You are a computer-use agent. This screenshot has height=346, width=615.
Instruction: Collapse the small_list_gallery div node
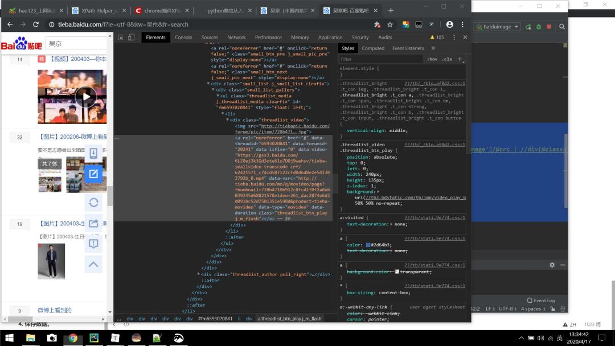coord(213,90)
